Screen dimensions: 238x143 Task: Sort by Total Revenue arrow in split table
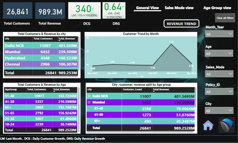[x=154, y=92]
